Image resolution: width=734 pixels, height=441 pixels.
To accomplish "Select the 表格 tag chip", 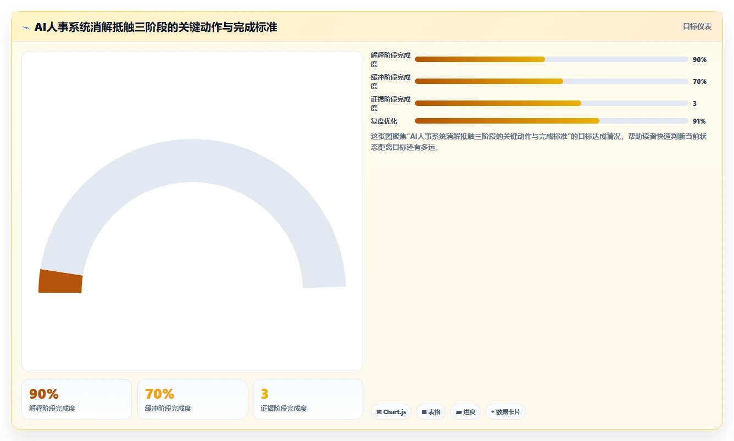I will click(431, 412).
